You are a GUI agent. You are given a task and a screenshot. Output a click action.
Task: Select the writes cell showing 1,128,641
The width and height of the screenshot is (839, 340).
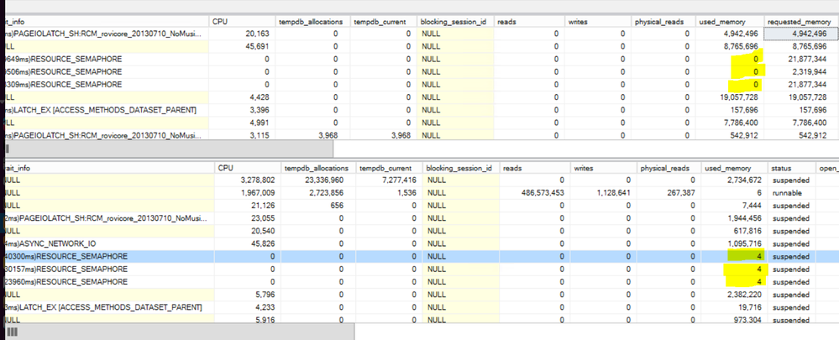(603, 192)
